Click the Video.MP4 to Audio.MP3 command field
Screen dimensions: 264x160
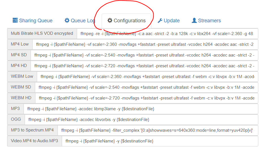click(160, 141)
